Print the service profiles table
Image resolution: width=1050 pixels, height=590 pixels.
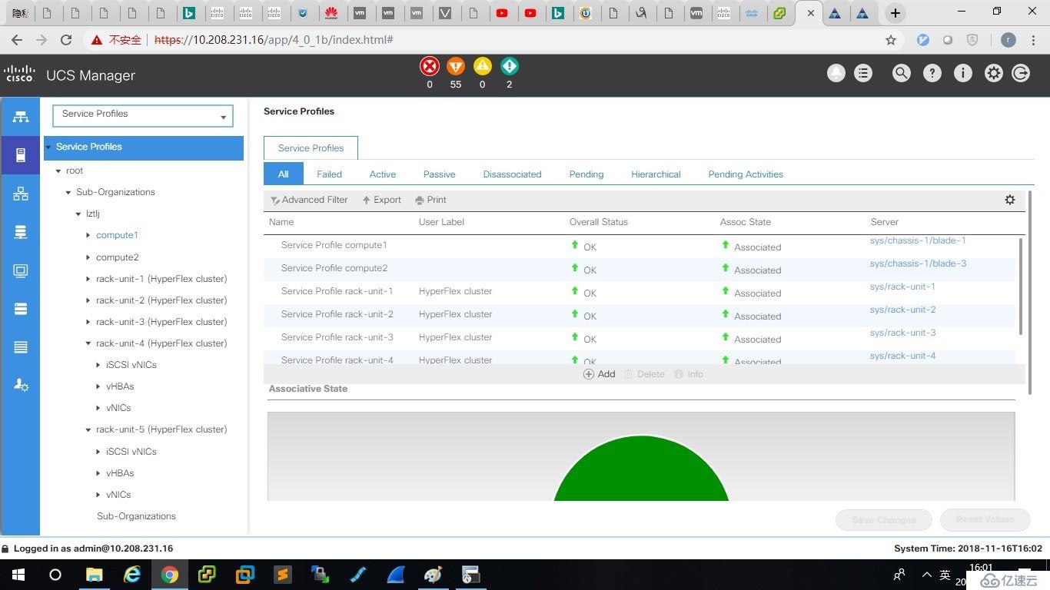430,200
